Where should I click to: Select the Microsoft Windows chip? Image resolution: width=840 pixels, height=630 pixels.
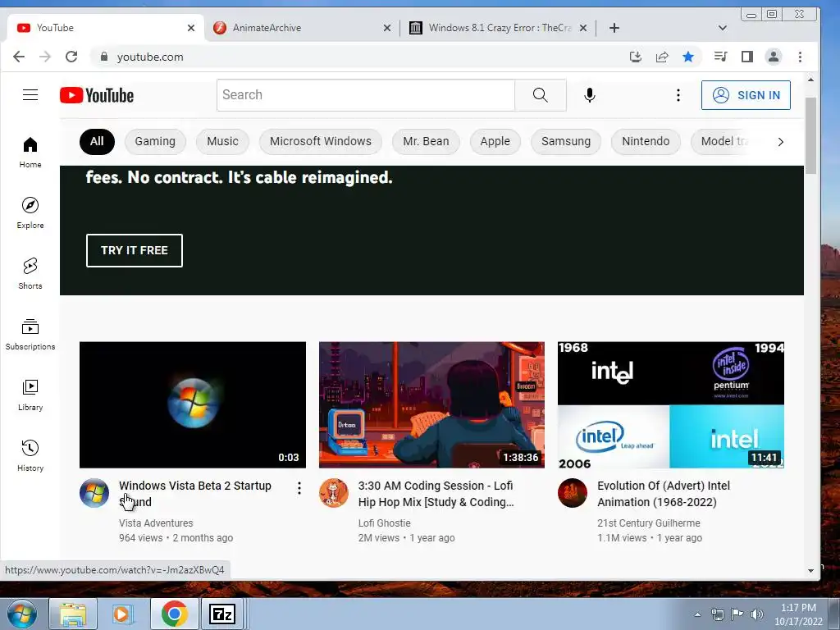point(321,141)
